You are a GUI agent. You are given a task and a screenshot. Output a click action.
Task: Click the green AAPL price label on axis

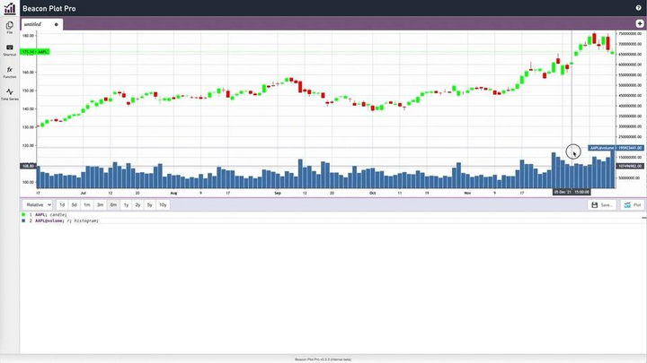[x=35, y=52]
